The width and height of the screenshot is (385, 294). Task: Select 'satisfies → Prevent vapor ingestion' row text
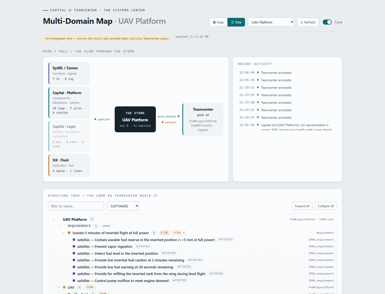105,246
